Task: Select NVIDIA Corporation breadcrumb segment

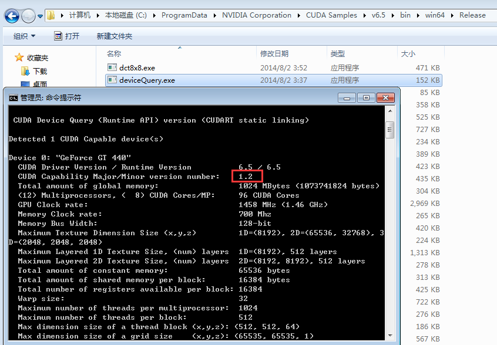Action: [256, 15]
